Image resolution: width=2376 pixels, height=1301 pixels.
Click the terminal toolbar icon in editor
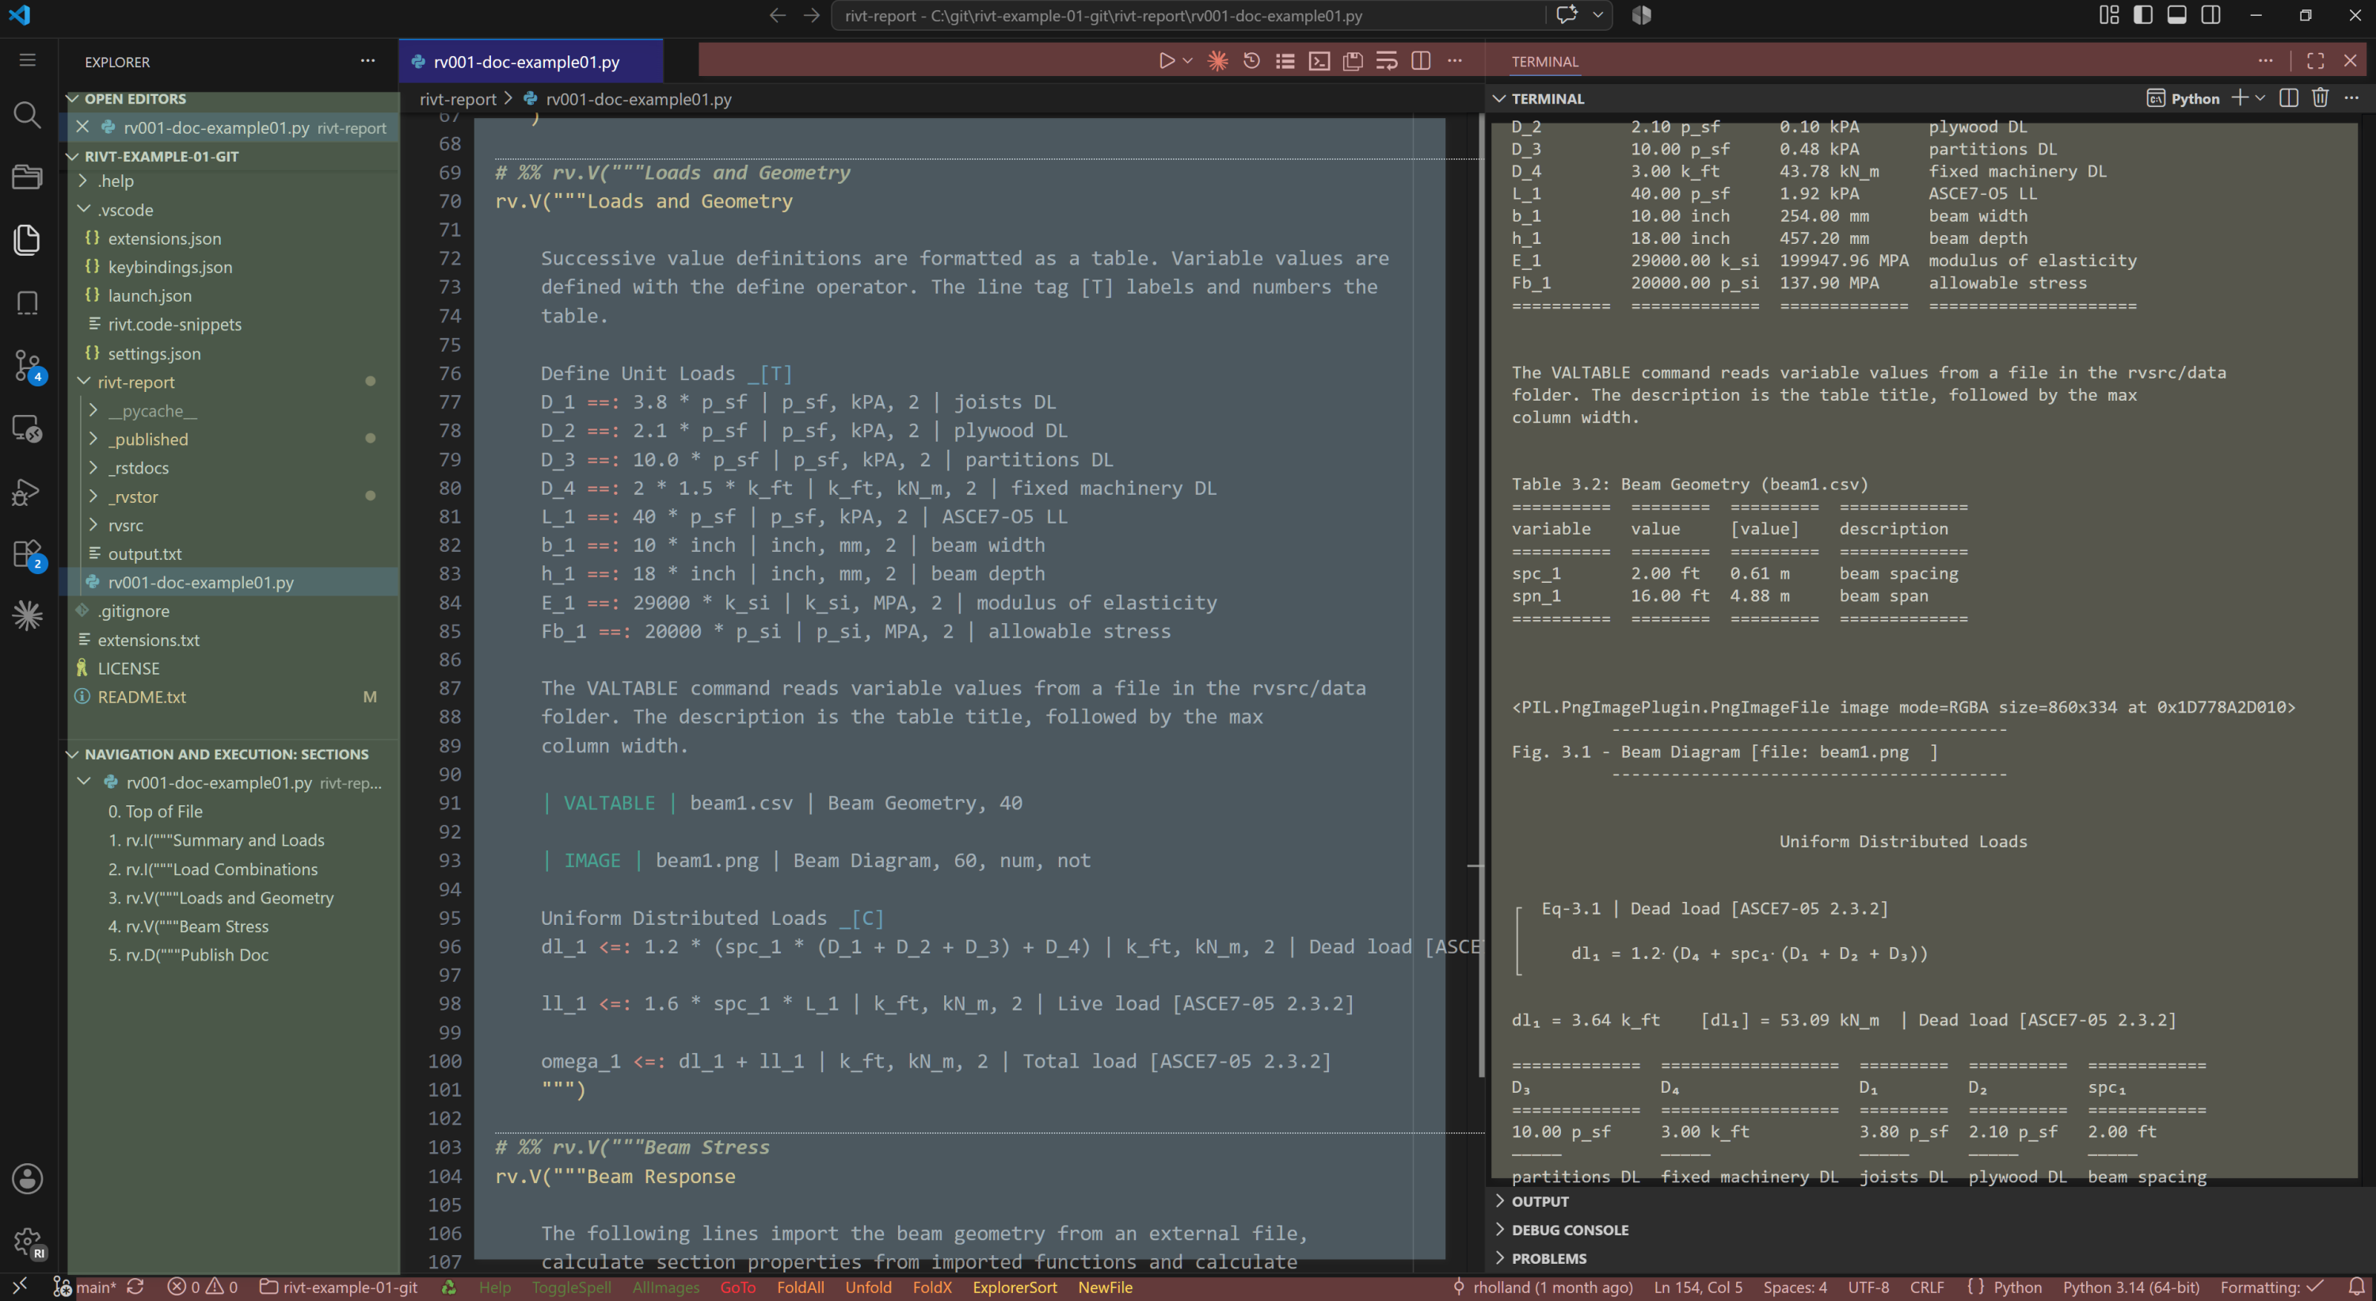[x=1319, y=61]
